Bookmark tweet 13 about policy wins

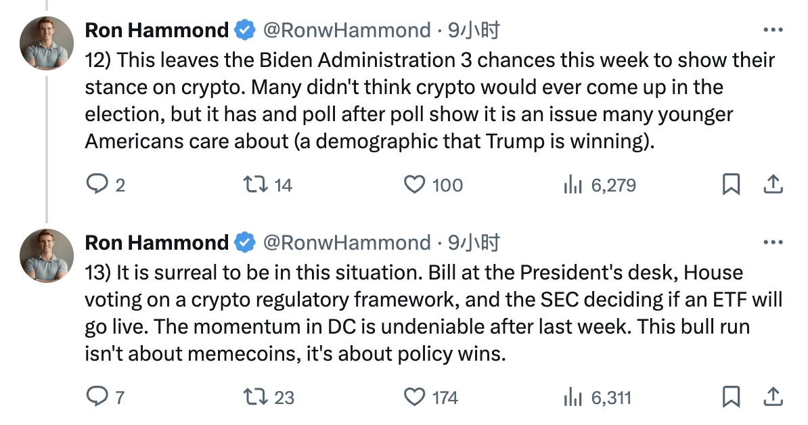(x=731, y=397)
